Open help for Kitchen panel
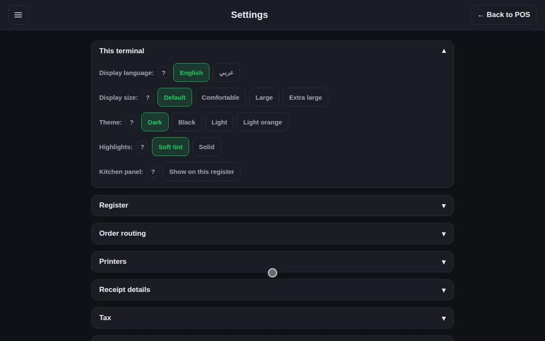The height and width of the screenshot is (341, 545). coord(153,171)
